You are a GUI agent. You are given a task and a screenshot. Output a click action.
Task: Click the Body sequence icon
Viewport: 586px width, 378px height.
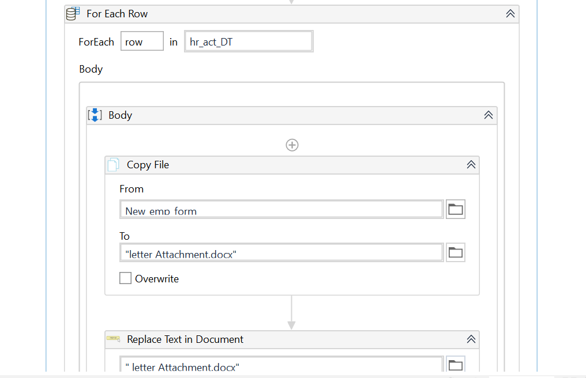click(95, 115)
